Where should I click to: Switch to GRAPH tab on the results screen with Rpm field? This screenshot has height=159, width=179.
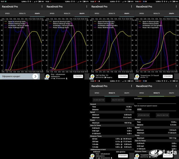click(171, 93)
